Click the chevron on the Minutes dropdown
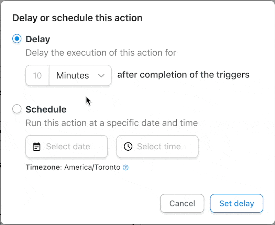275x225 pixels. 101,75
